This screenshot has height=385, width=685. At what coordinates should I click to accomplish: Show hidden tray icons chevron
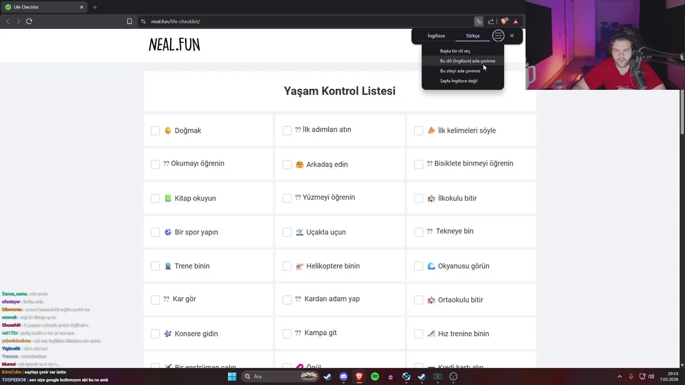[620, 376]
